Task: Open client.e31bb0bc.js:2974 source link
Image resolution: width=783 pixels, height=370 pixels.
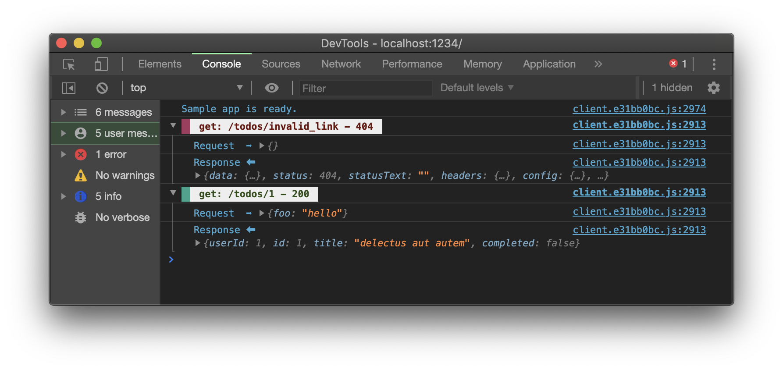Action: point(639,109)
